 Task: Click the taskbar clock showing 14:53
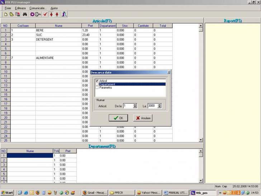click(255, 193)
